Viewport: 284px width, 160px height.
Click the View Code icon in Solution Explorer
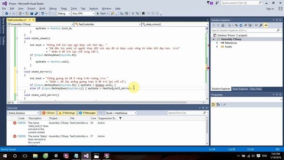[256, 25]
